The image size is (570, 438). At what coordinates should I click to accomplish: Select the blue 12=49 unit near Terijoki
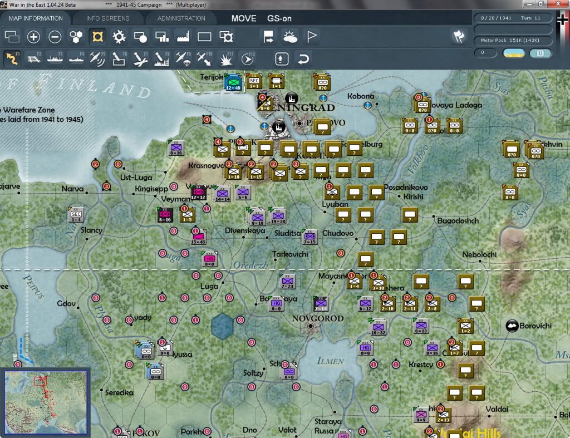233,82
